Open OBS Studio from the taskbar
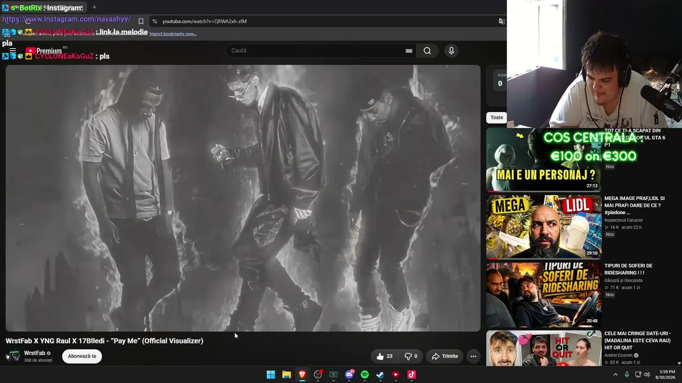682x383 pixels. pos(318,374)
